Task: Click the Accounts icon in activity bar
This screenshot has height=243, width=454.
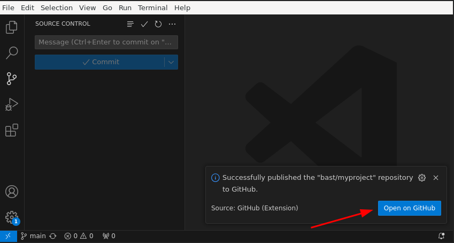Action: coord(12,192)
